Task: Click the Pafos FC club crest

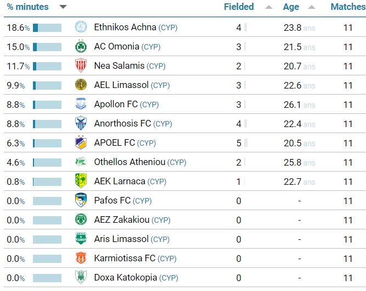Action: click(81, 200)
